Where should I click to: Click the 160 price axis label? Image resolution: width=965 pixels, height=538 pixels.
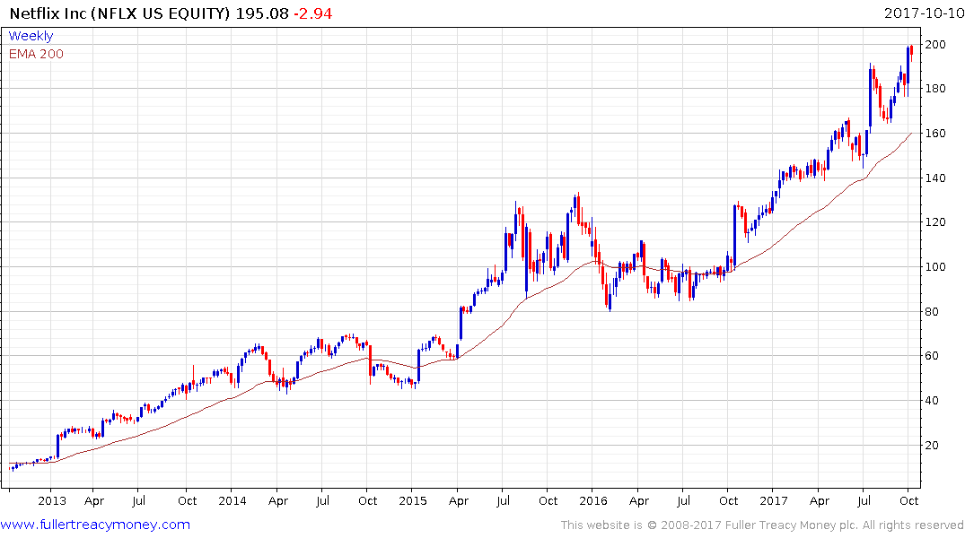(935, 134)
